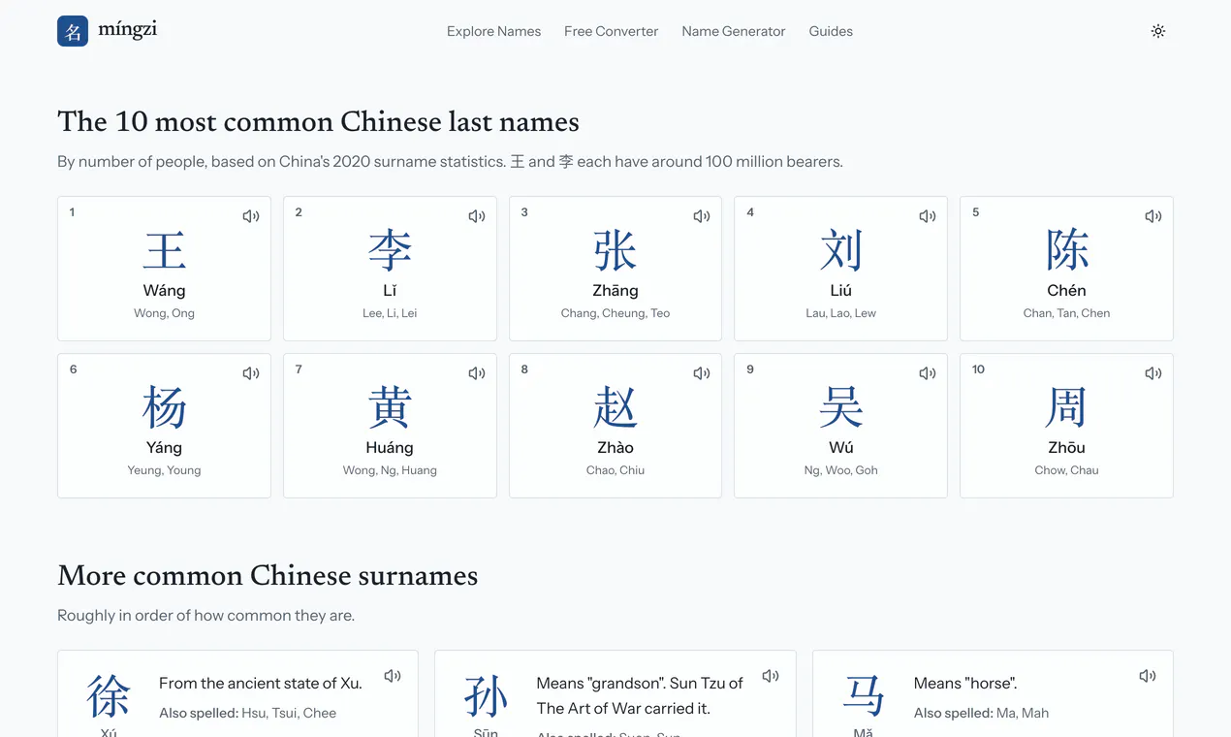Viewport: 1231px width, 737px height.
Task: Open the Guides section
Action: coord(831,31)
